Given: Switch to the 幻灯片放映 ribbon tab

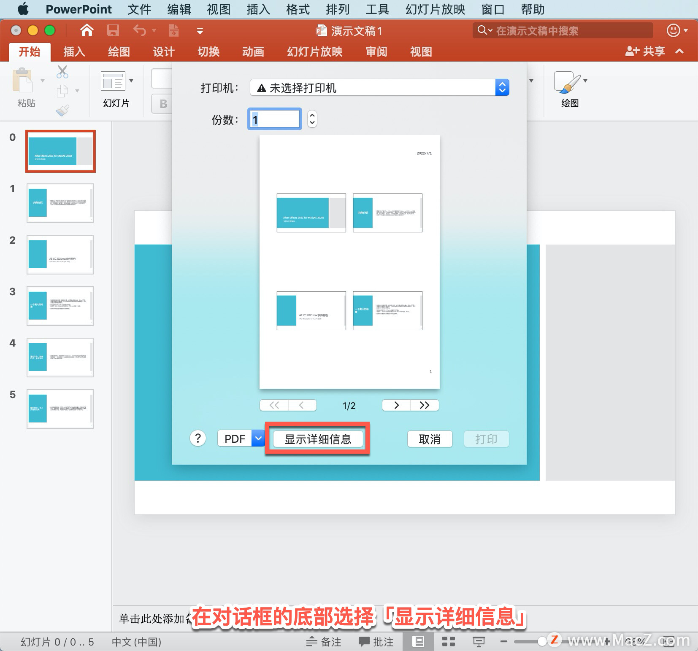Looking at the screenshot, I should click(x=315, y=52).
